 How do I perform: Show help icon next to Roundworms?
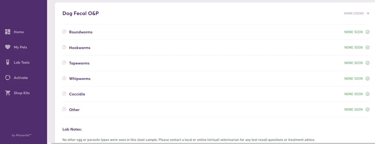pos(64,32)
